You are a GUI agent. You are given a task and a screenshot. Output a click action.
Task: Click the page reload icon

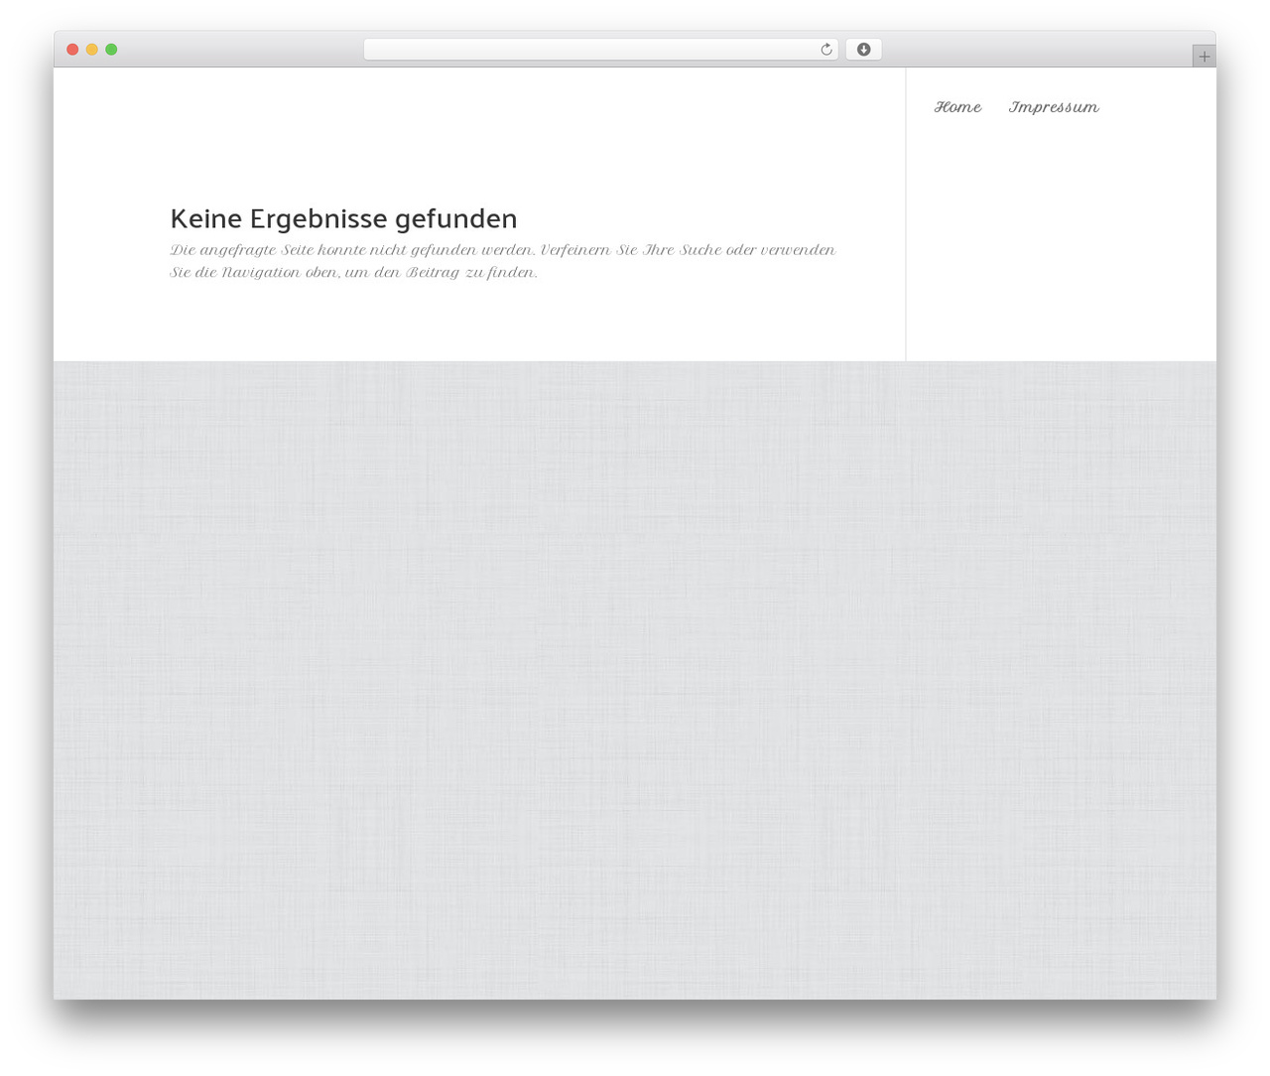(825, 50)
